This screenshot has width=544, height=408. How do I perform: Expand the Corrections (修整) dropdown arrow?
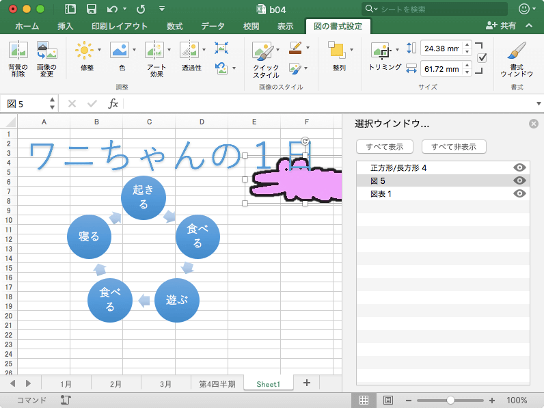[x=100, y=50]
